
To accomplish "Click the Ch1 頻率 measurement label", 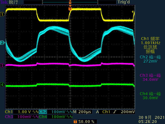I will (150, 39).
